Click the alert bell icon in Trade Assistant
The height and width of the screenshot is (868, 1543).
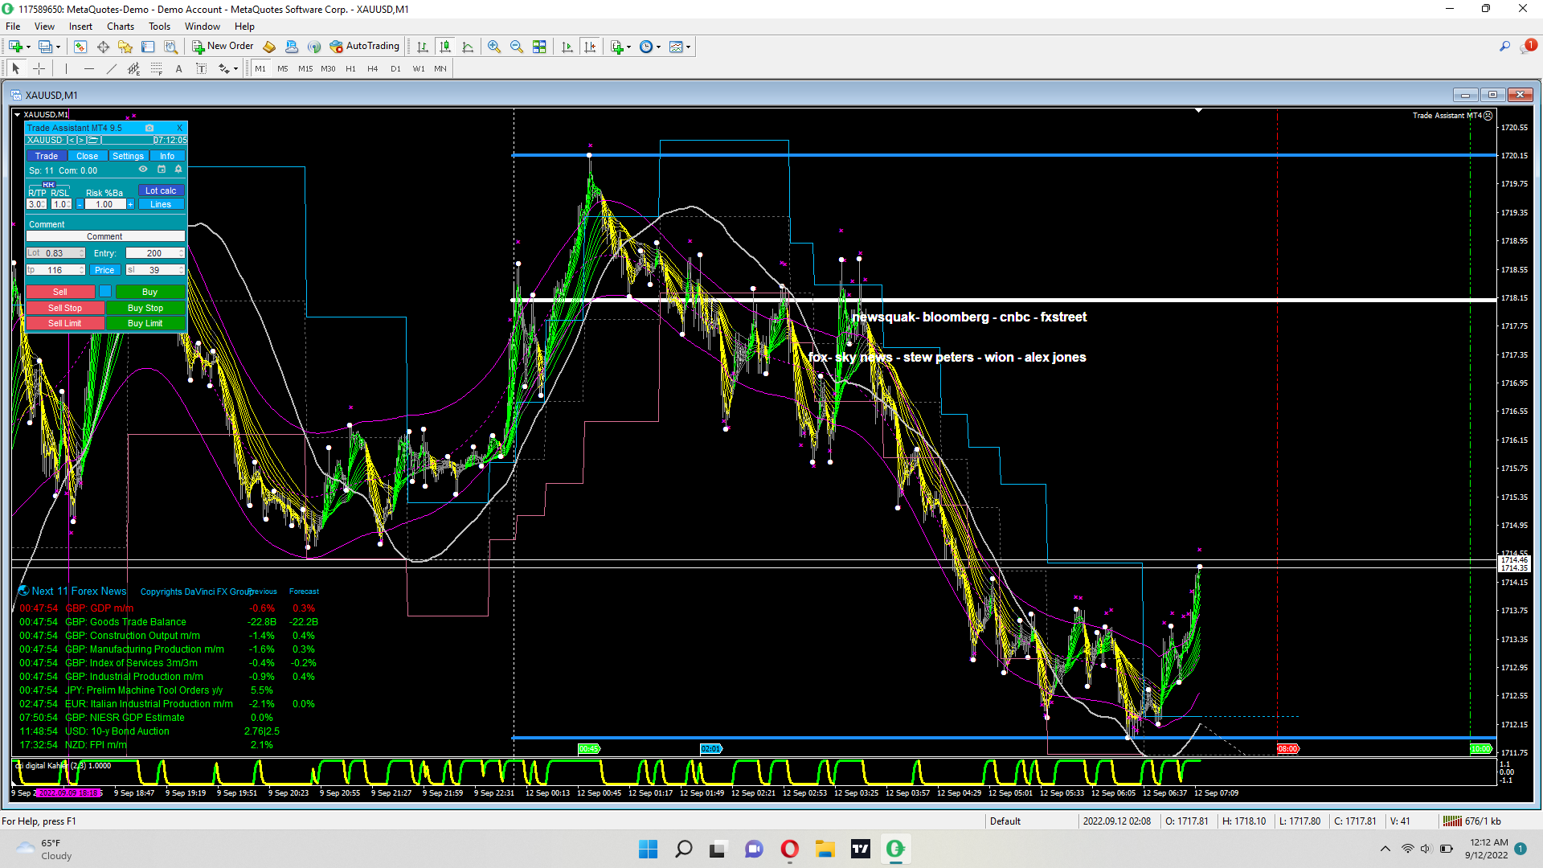(178, 170)
